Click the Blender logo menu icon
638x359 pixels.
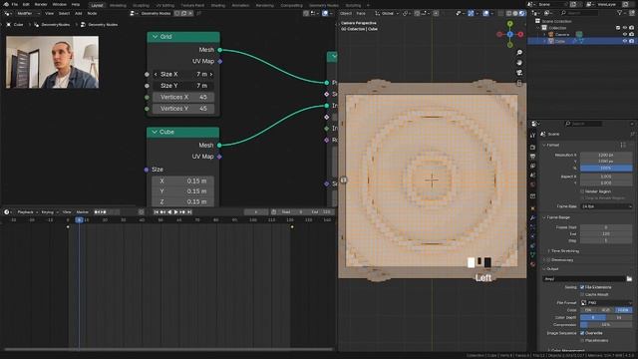pos(6,4)
